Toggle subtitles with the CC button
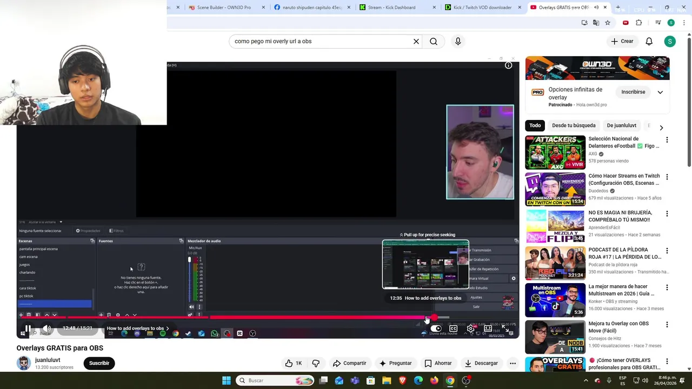The width and height of the screenshot is (692, 389). [x=454, y=328]
